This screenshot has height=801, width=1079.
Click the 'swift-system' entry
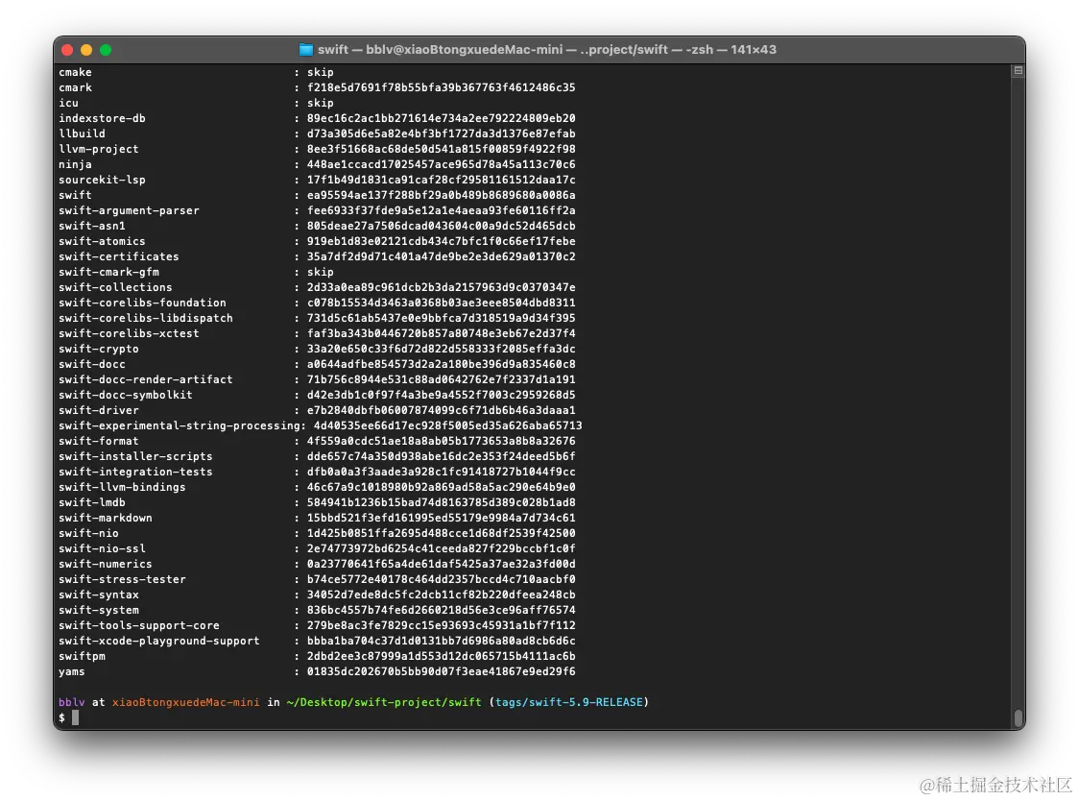tap(99, 610)
